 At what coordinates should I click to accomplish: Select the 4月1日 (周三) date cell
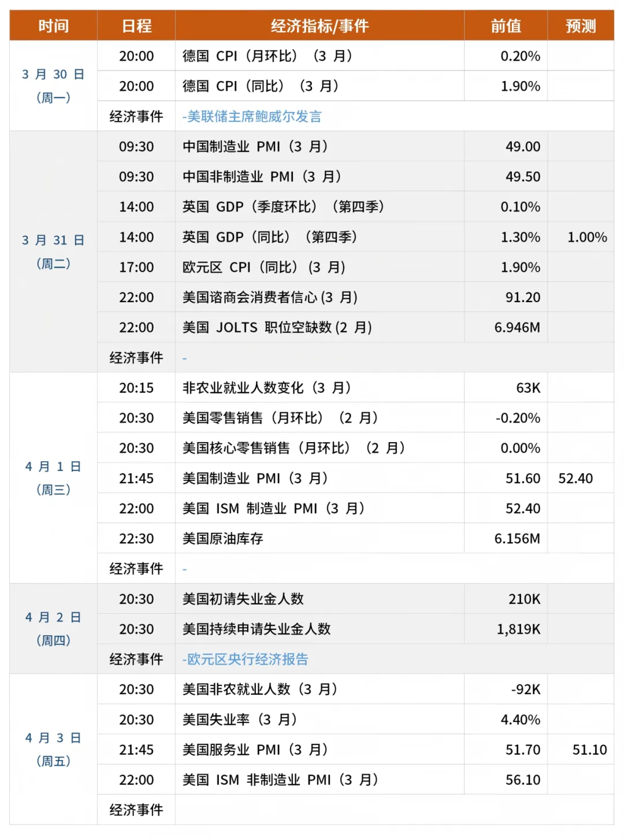53,478
